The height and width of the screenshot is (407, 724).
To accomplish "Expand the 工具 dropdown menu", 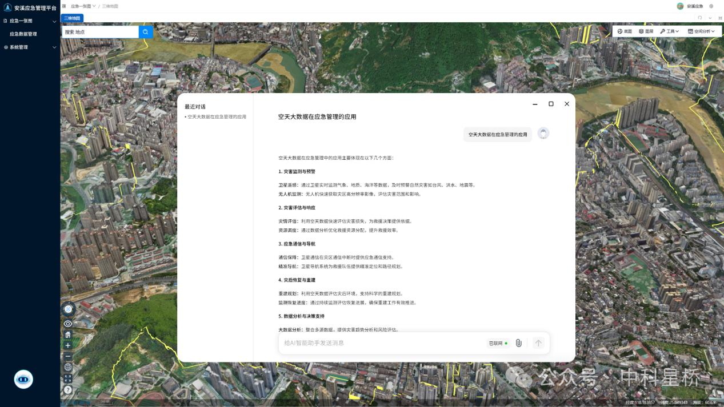I will [669, 31].
